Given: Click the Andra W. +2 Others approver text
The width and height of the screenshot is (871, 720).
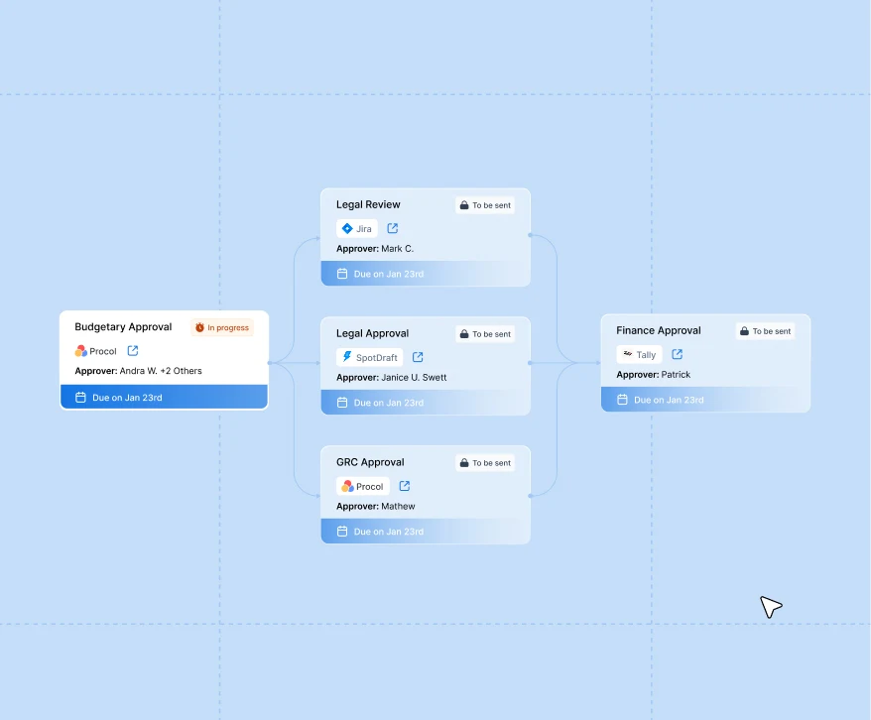Looking at the screenshot, I should click(x=161, y=371).
